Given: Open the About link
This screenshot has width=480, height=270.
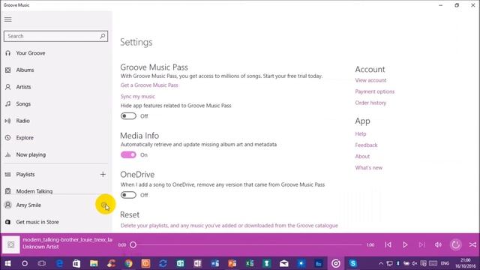Looking at the screenshot, I should 362,157.
